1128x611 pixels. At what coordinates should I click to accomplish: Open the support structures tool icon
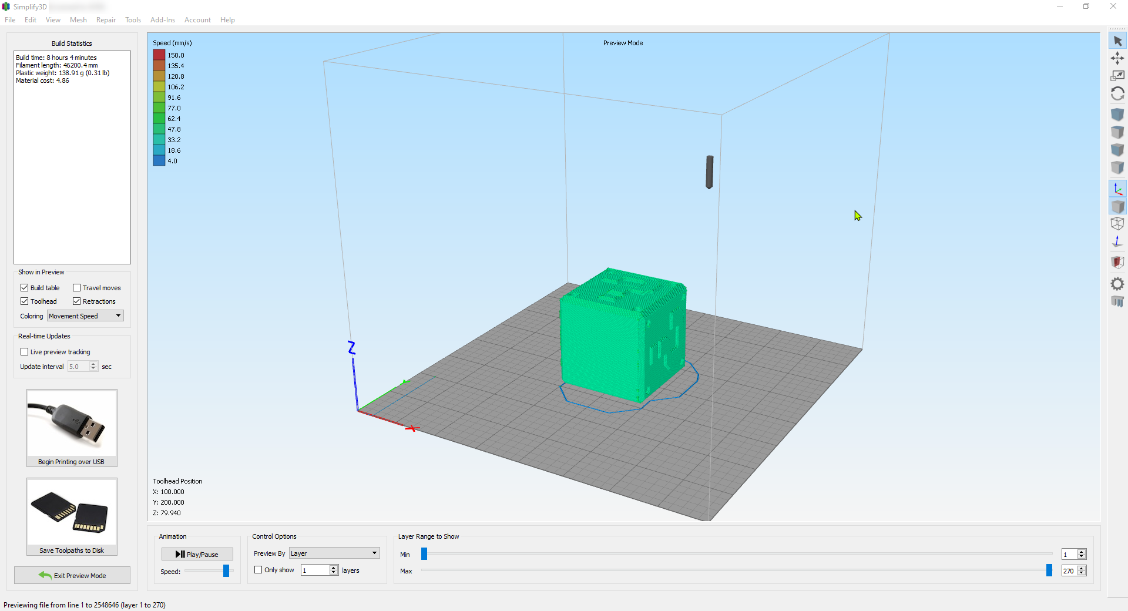pyautogui.click(x=1117, y=301)
